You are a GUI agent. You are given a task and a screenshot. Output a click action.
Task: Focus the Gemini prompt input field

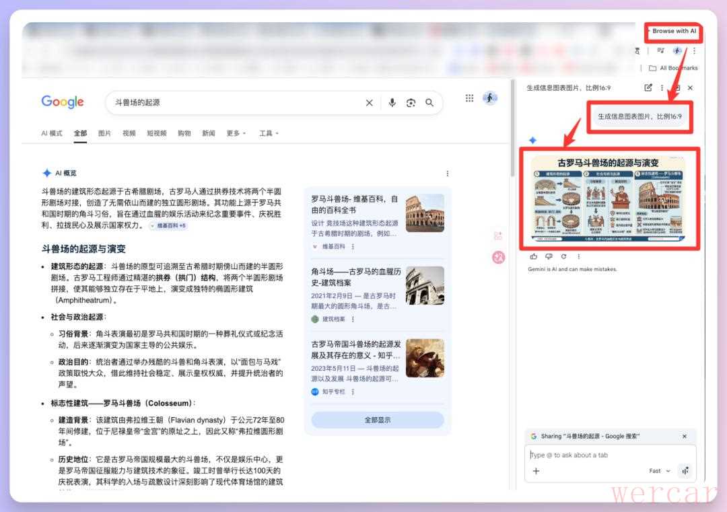point(606,455)
